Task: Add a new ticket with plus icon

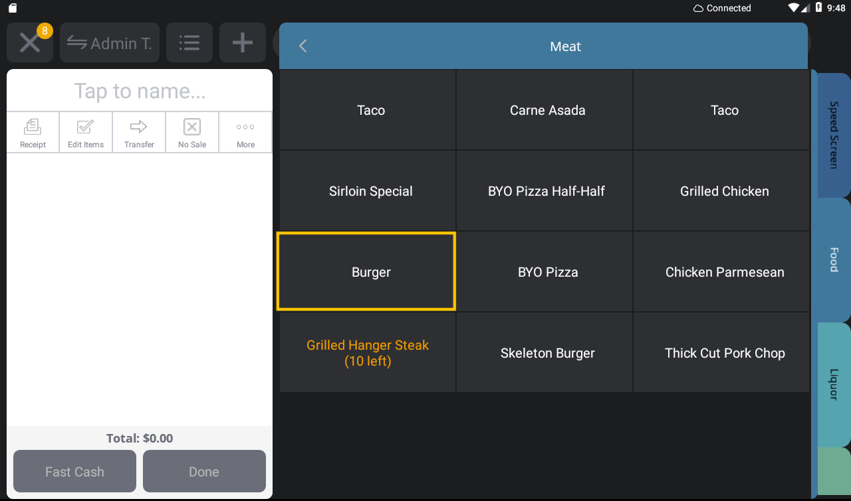Action: [x=243, y=43]
